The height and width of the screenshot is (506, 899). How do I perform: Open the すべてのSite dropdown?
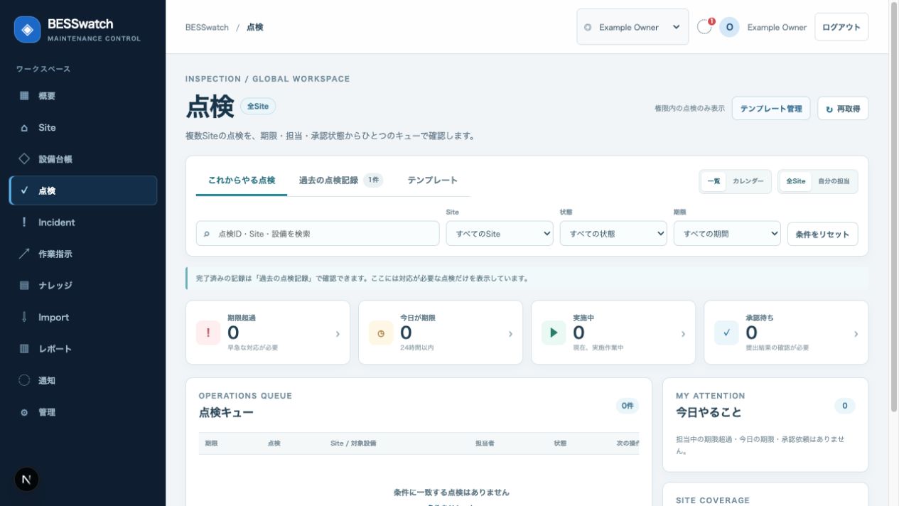pos(500,233)
